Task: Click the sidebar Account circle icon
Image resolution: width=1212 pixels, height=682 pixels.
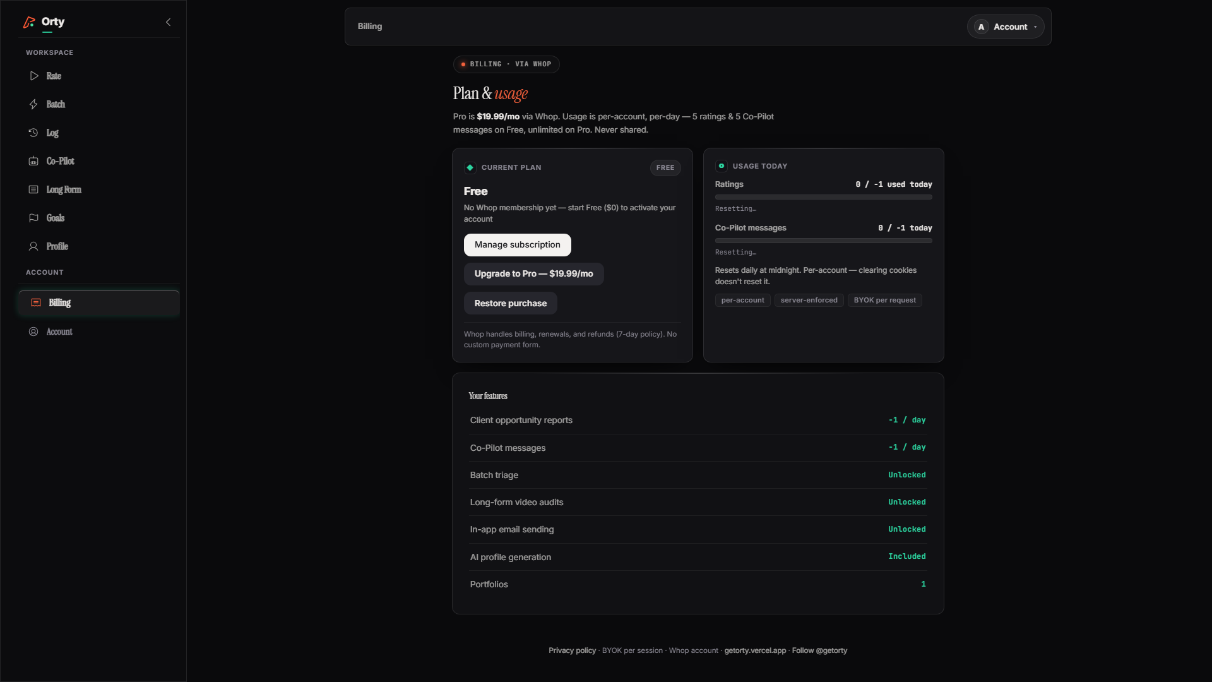Action: pos(34,332)
